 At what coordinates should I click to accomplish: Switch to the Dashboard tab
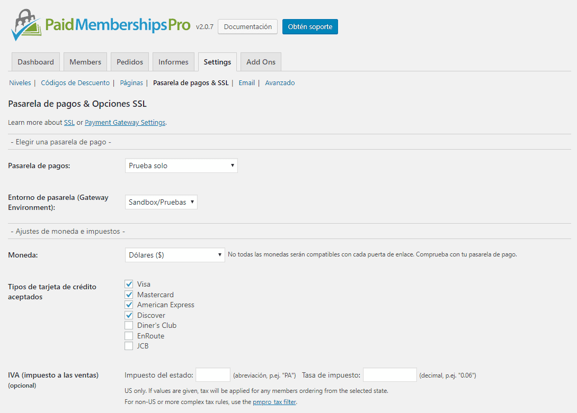(x=35, y=62)
